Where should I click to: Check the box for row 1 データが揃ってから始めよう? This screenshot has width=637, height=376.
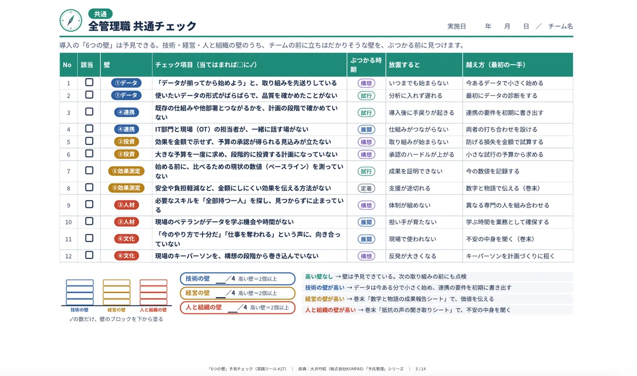[x=89, y=83]
